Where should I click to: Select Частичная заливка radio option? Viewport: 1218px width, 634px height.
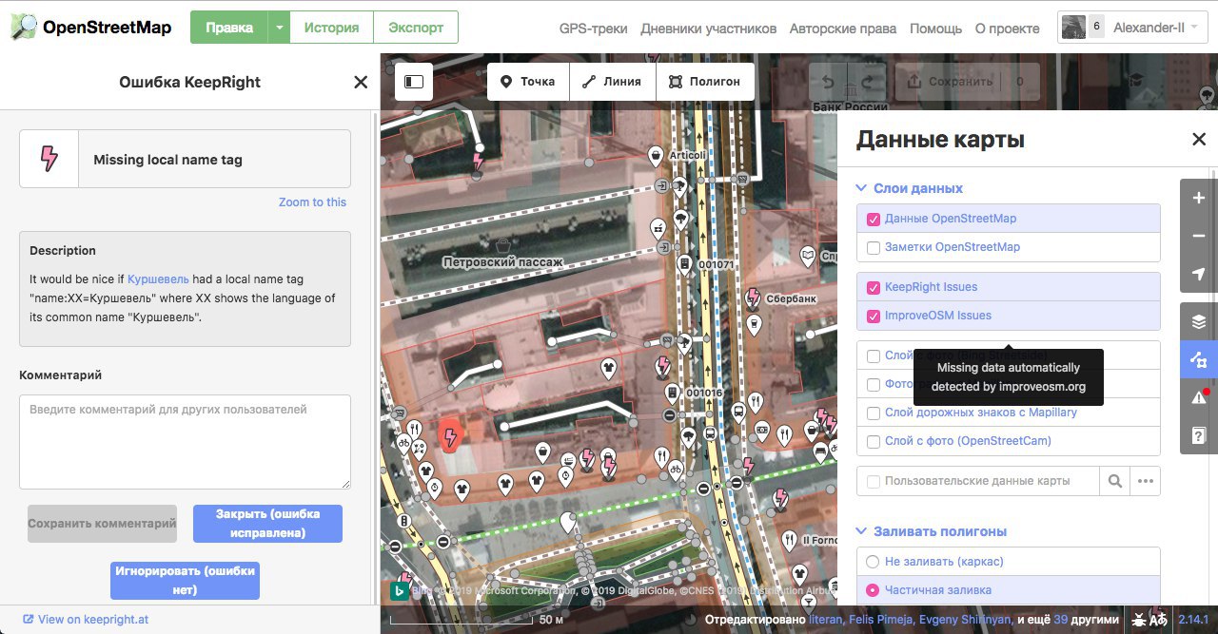pyautogui.click(x=873, y=590)
